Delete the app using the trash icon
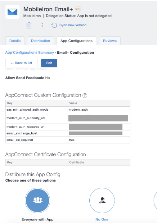This screenshot has height=223, width=157. [29, 25]
